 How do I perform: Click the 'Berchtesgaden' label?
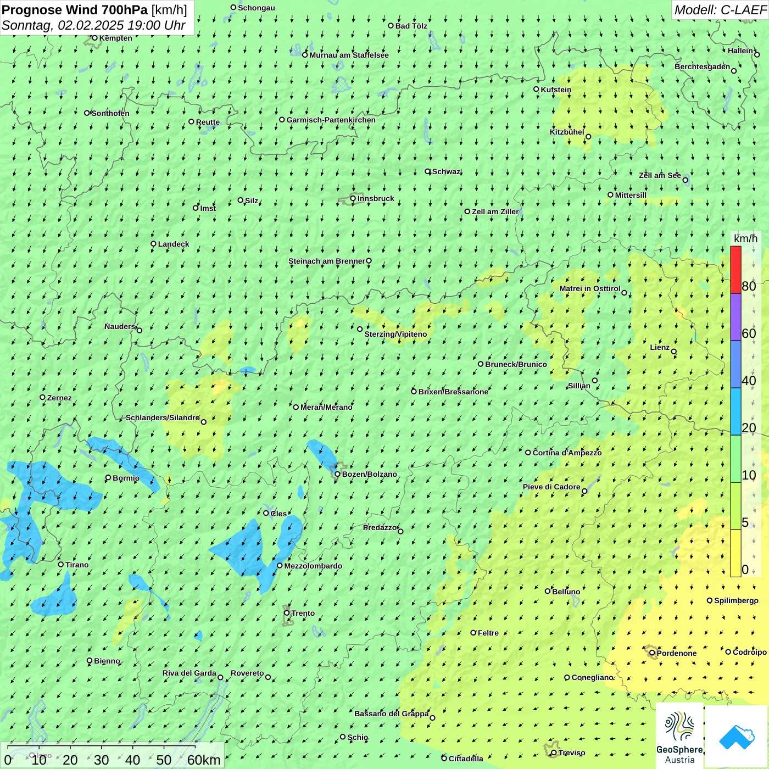[x=702, y=66]
